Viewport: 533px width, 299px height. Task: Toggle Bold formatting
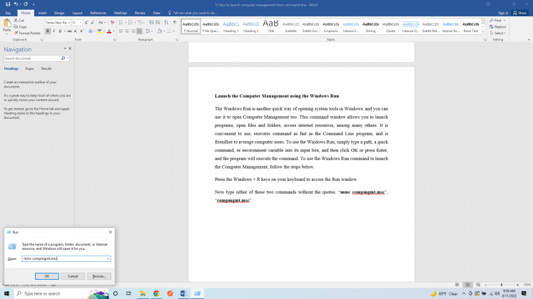point(48,31)
